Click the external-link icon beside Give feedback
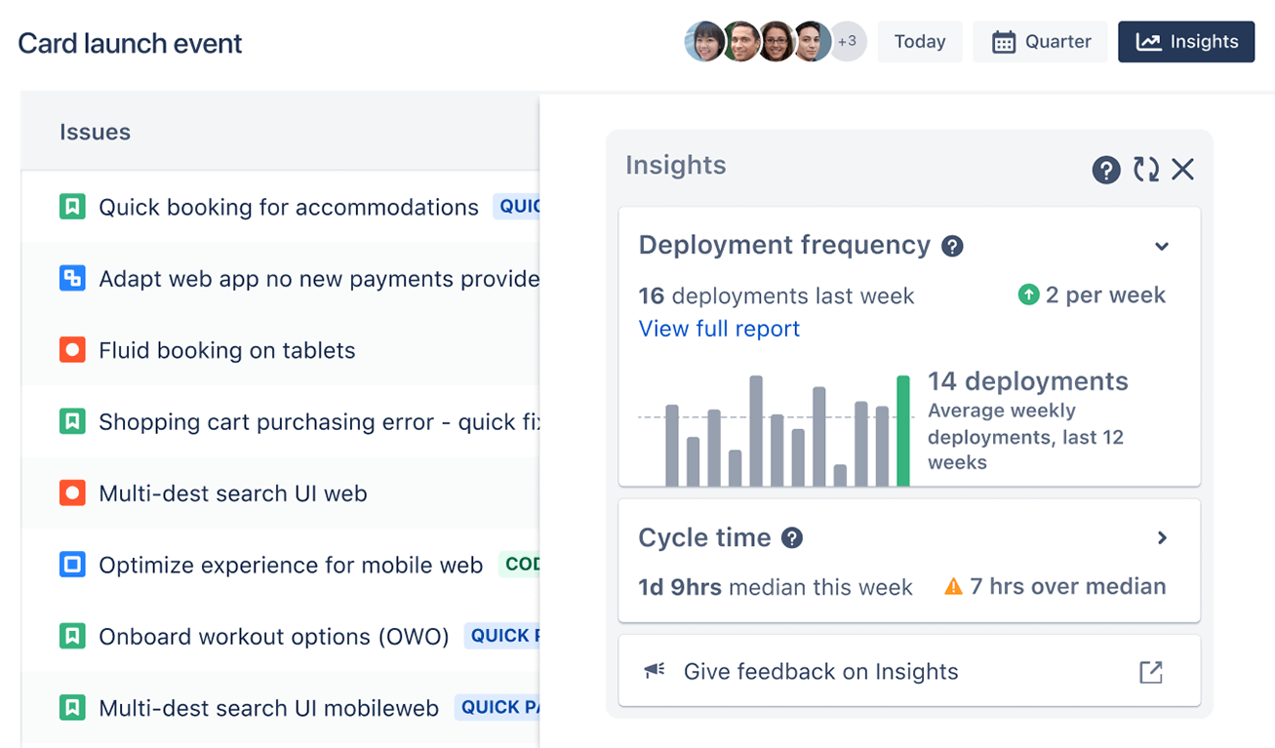1275x748 pixels. click(x=1151, y=670)
